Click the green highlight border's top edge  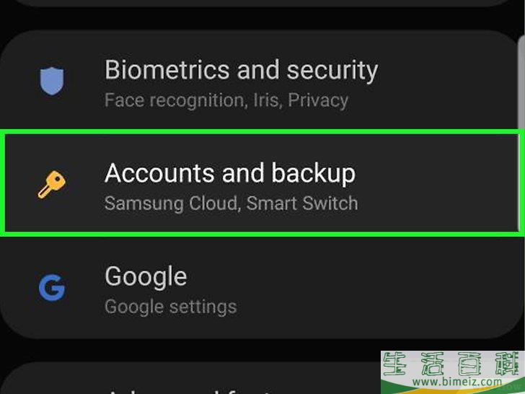coord(262,131)
